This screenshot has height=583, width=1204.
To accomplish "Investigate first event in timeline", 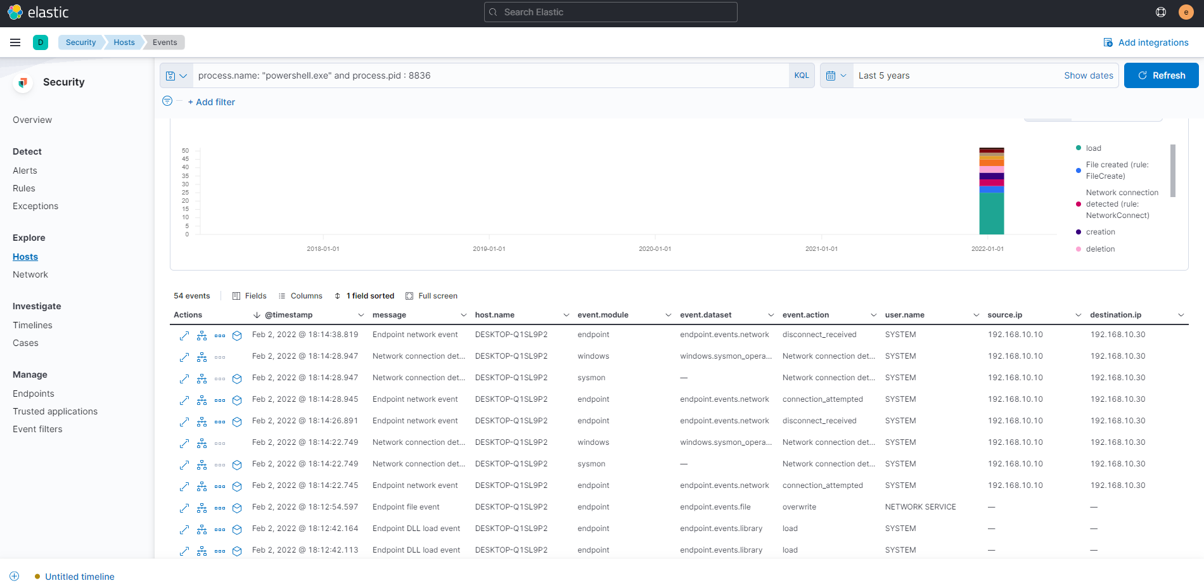I will pyautogui.click(x=237, y=335).
